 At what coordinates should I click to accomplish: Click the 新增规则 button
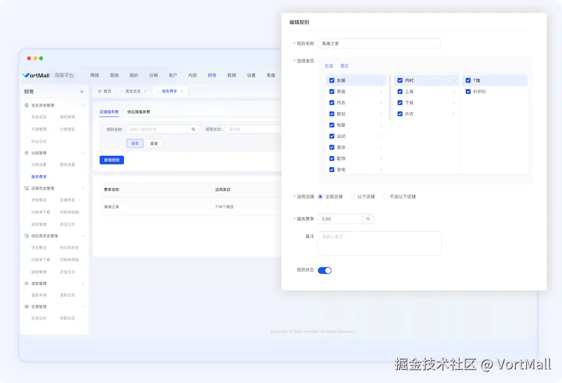click(x=111, y=160)
